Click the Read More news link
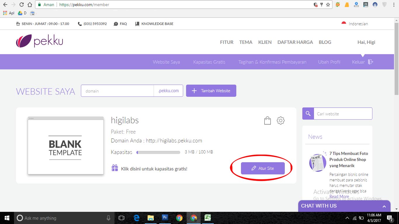 pos(339,197)
